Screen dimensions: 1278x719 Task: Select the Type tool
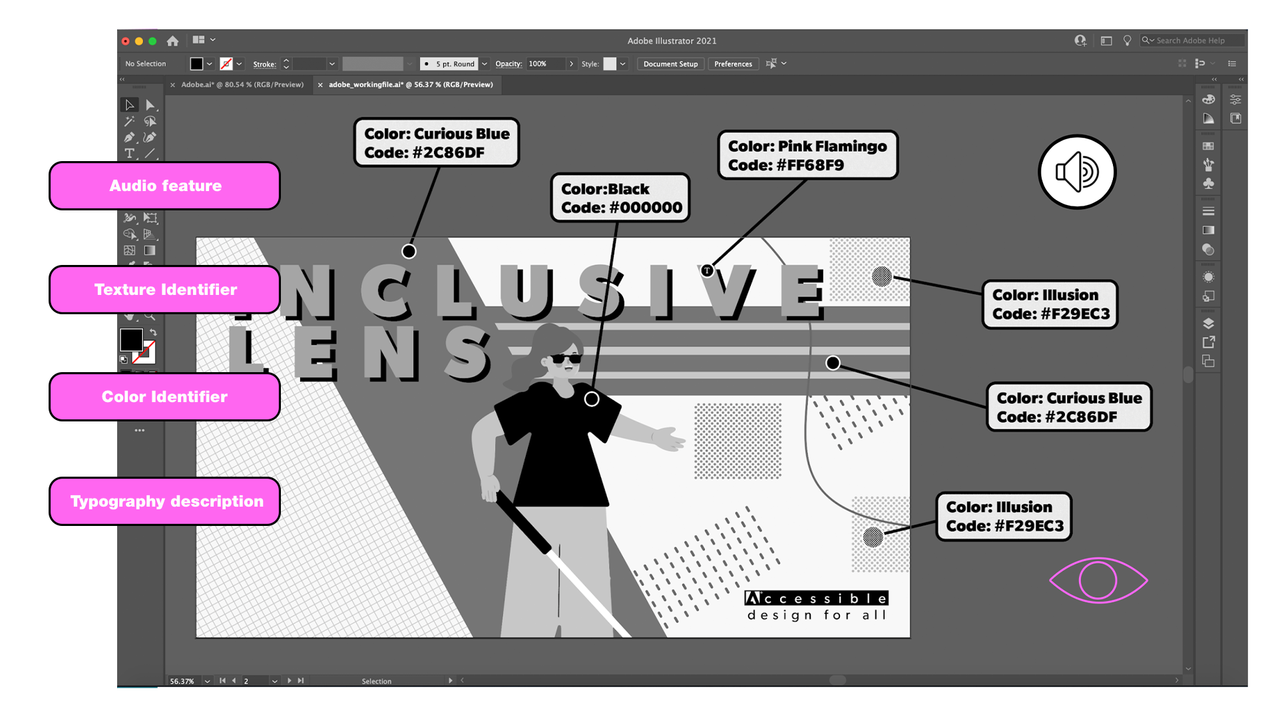point(129,153)
